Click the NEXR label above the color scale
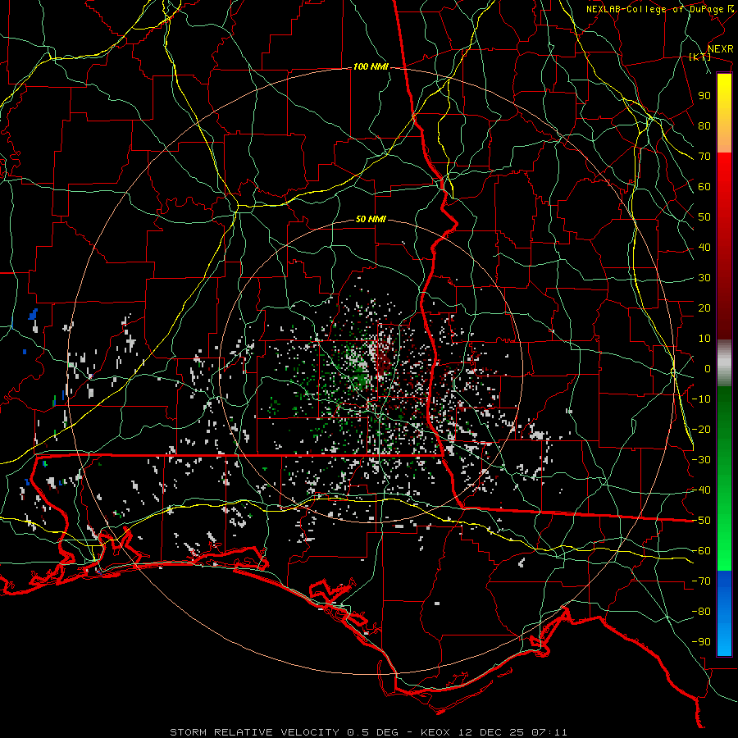 tap(721, 49)
